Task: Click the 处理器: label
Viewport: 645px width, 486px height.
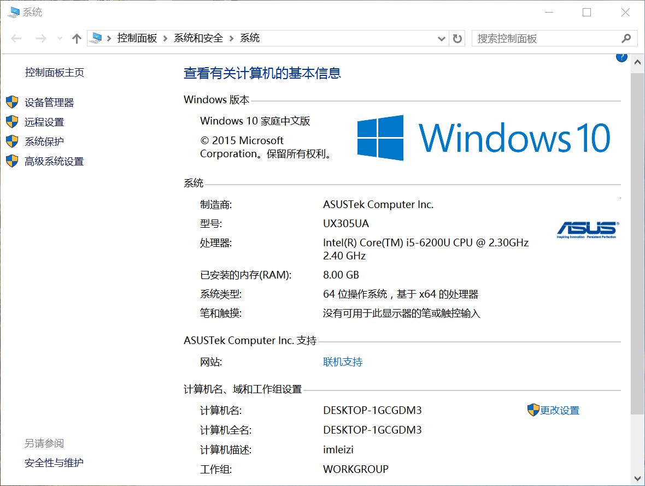Action: 216,243
